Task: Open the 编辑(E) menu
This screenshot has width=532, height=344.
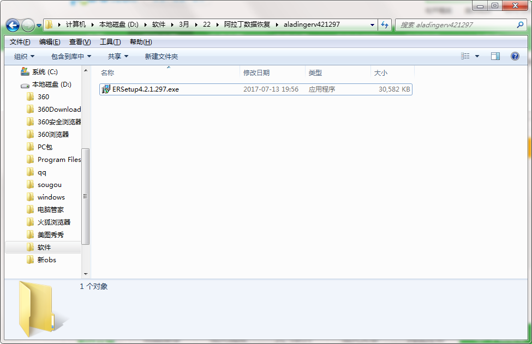Action: point(50,41)
